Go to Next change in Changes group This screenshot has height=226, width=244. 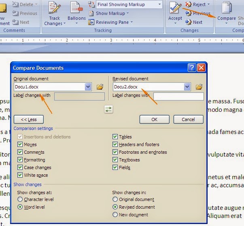[189, 22]
